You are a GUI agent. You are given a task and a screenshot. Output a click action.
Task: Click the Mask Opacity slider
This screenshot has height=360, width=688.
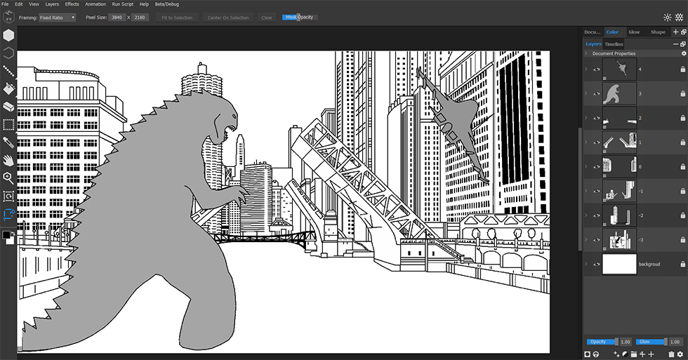(x=300, y=17)
